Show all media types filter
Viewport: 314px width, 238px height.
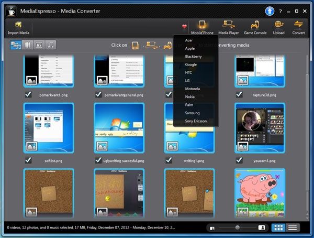(16, 45)
